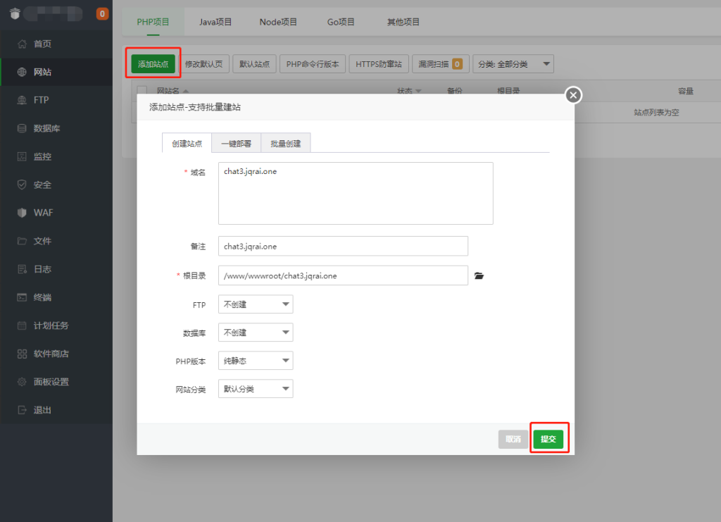Sort by the 网站名 column arrow
Viewport: 721px width, 522px height.
[186, 91]
